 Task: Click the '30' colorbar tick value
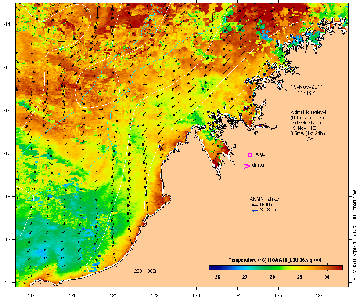327,277
